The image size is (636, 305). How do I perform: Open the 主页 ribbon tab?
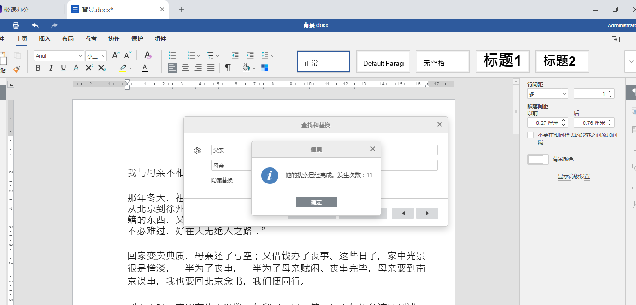(x=22, y=39)
